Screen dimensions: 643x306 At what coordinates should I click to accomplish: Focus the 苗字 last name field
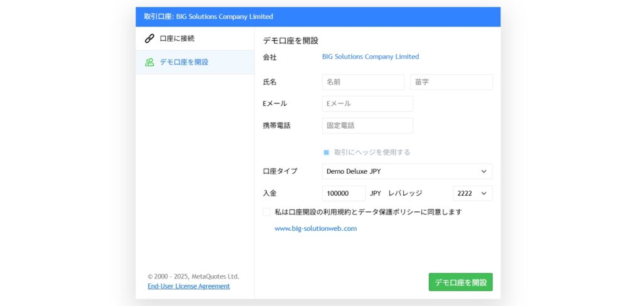coord(451,82)
